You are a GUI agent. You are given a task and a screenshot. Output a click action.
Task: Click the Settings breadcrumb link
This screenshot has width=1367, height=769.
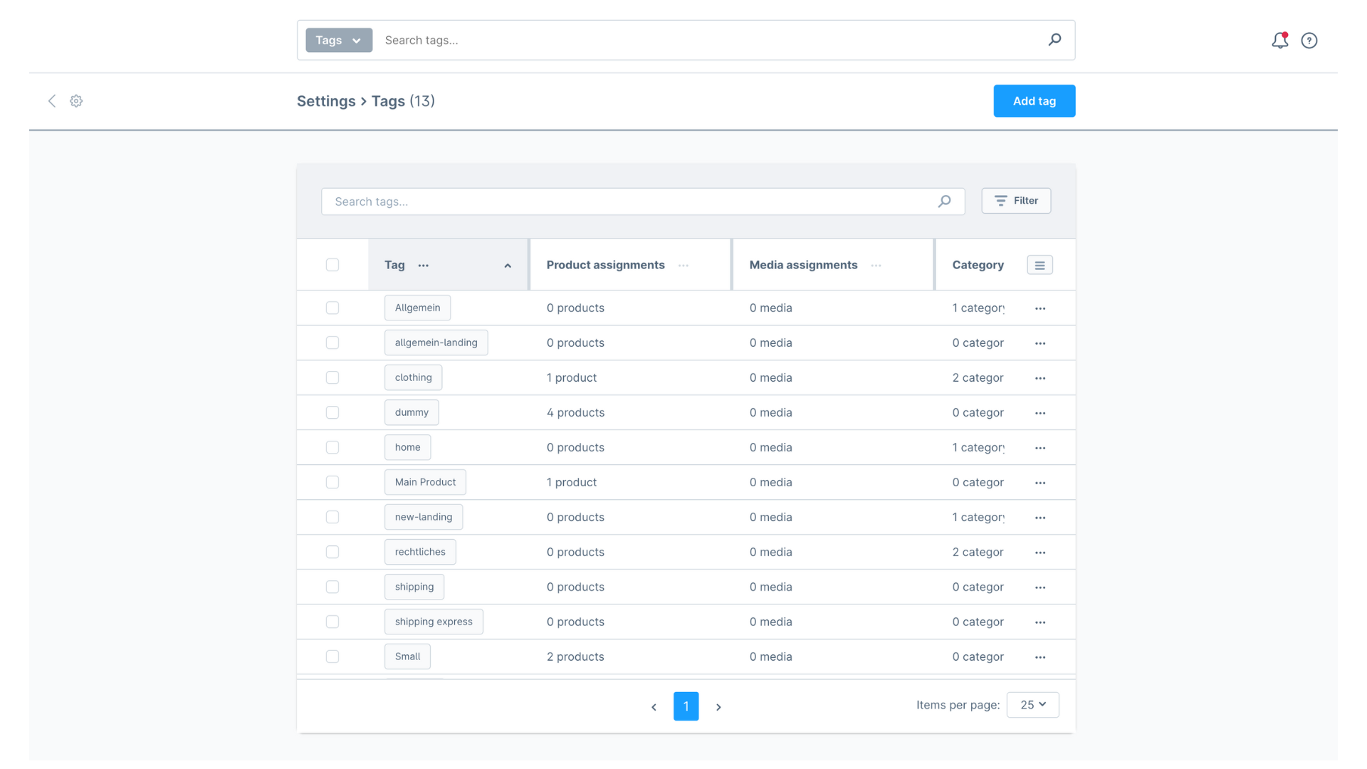[x=326, y=101]
